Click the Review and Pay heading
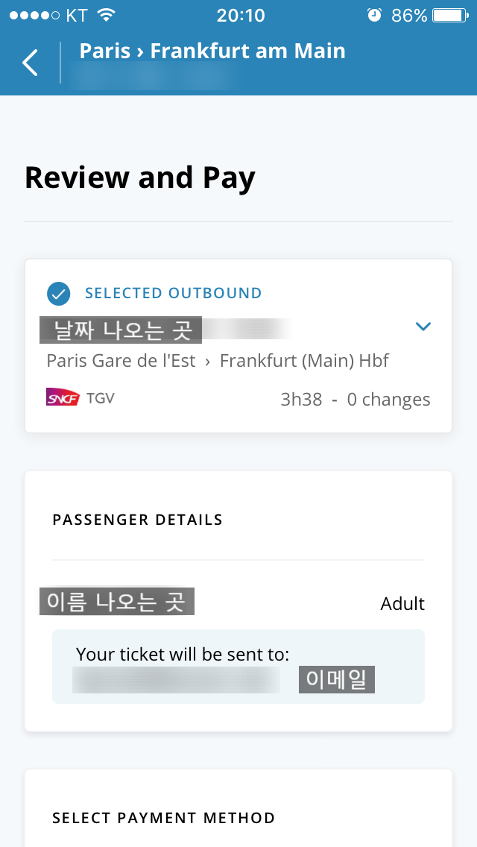 point(140,177)
